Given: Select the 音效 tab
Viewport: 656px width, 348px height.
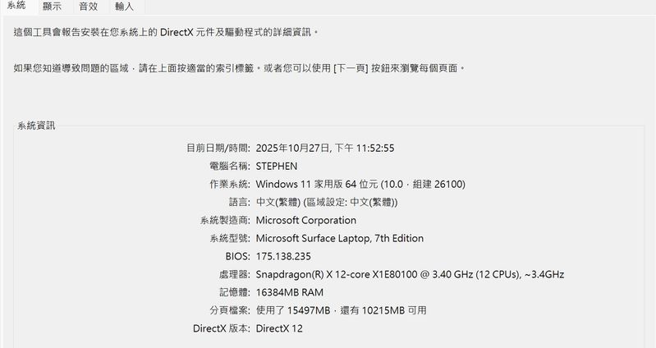Looking at the screenshot, I should pyautogui.click(x=88, y=7).
